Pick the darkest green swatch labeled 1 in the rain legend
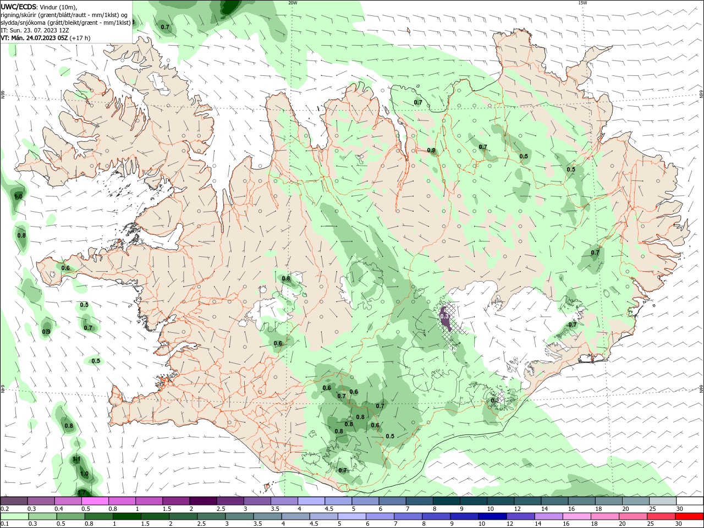The height and width of the screenshot is (528, 704). pos(127,516)
